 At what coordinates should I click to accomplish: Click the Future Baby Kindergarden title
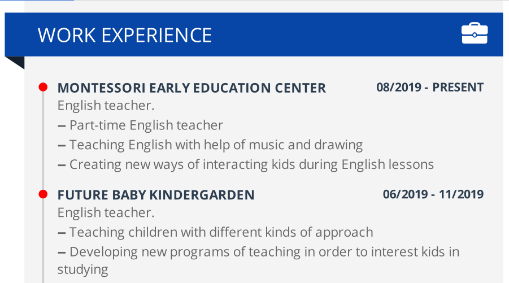tap(156, 195)
